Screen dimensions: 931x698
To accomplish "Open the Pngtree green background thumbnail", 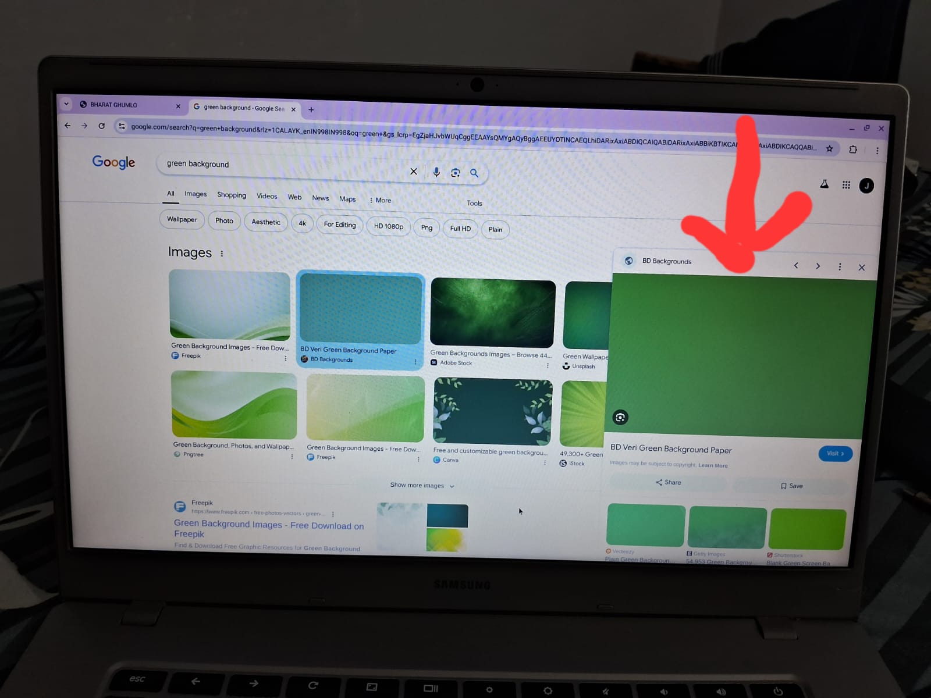I will (x=234, y=405).
